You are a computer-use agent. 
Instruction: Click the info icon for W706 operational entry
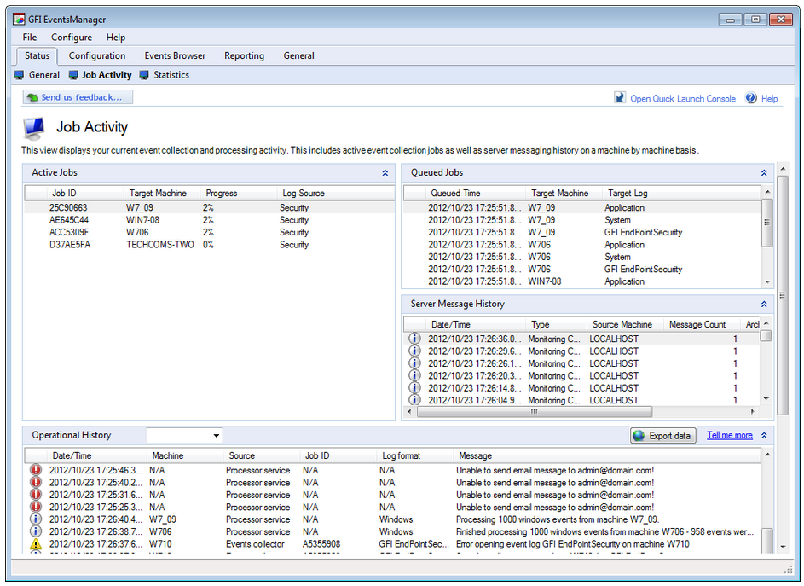pos(35,531)
